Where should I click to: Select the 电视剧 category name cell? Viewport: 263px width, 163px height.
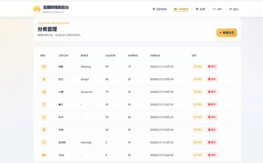[62, 142]
